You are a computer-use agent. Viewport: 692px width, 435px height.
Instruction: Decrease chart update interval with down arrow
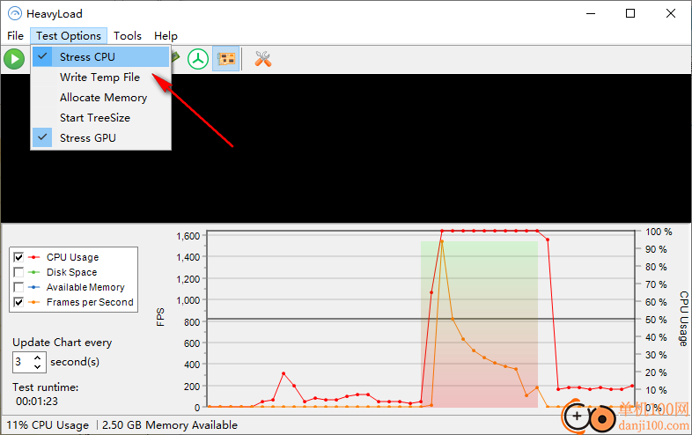(38, 366)
